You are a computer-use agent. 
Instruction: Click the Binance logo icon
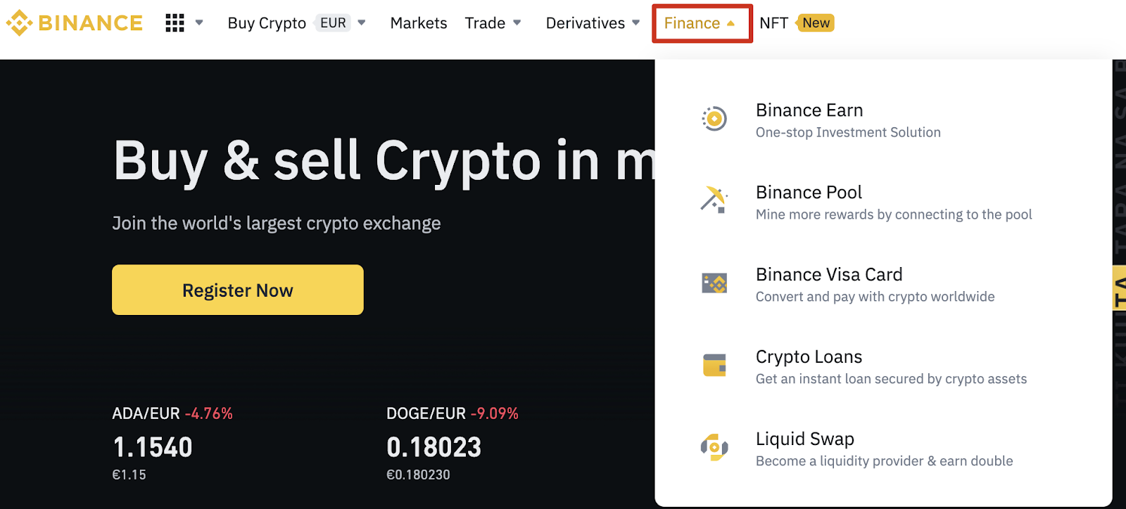(19, 23)
